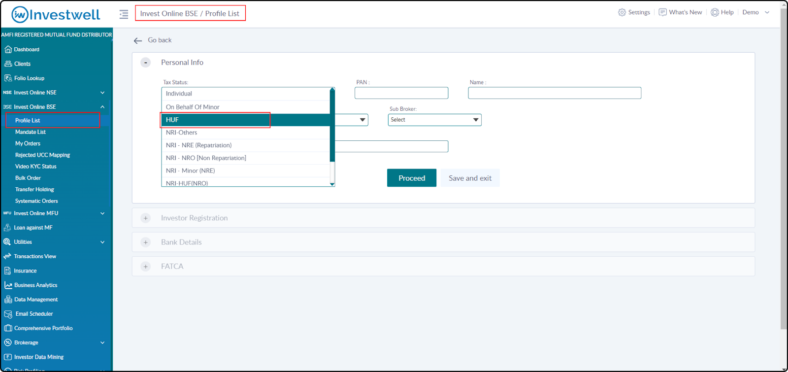Click the NSE icon in sidebar
The width and height of the screenshot is (788, 372).
coord(7,92)
